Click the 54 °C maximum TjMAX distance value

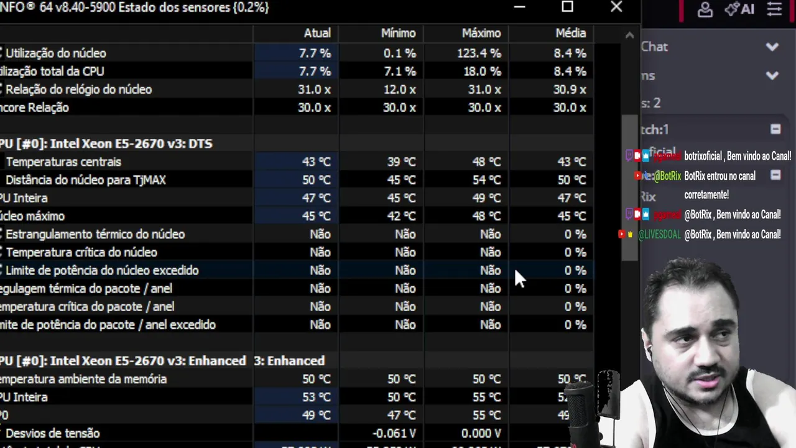point(486,180)
